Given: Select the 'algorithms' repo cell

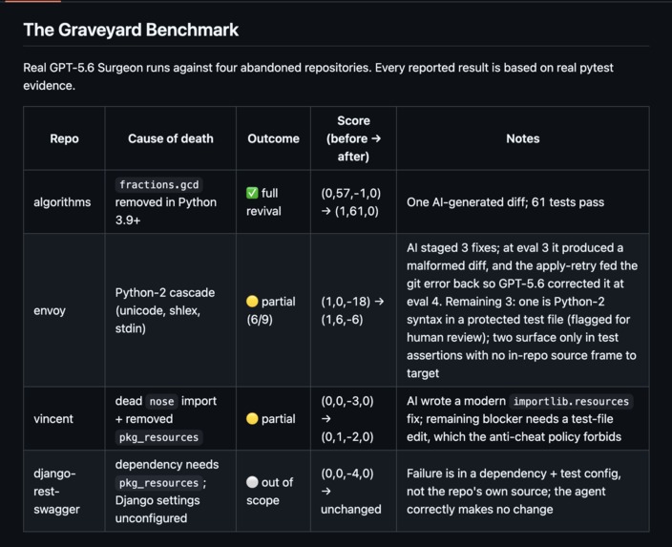Looking at the screenshot, I should click(62, 202).
